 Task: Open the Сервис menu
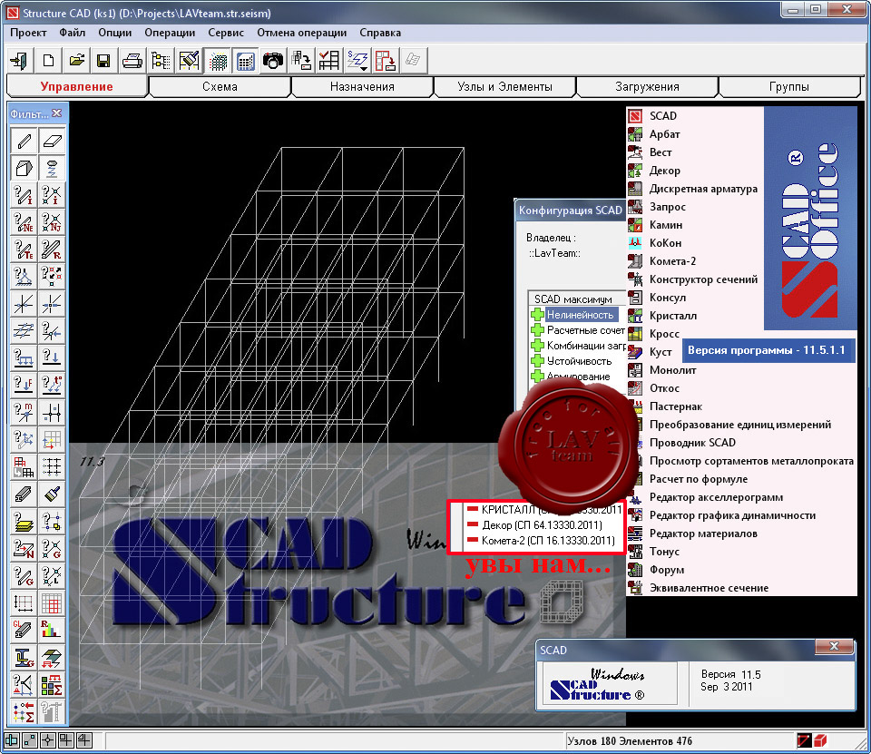tap(226, 33)
